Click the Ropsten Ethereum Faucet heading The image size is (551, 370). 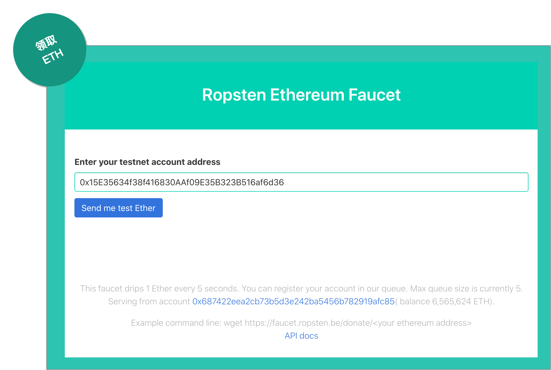[x=301, y=95]
